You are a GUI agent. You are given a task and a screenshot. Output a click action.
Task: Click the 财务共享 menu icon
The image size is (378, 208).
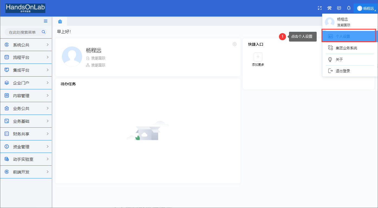7,134
